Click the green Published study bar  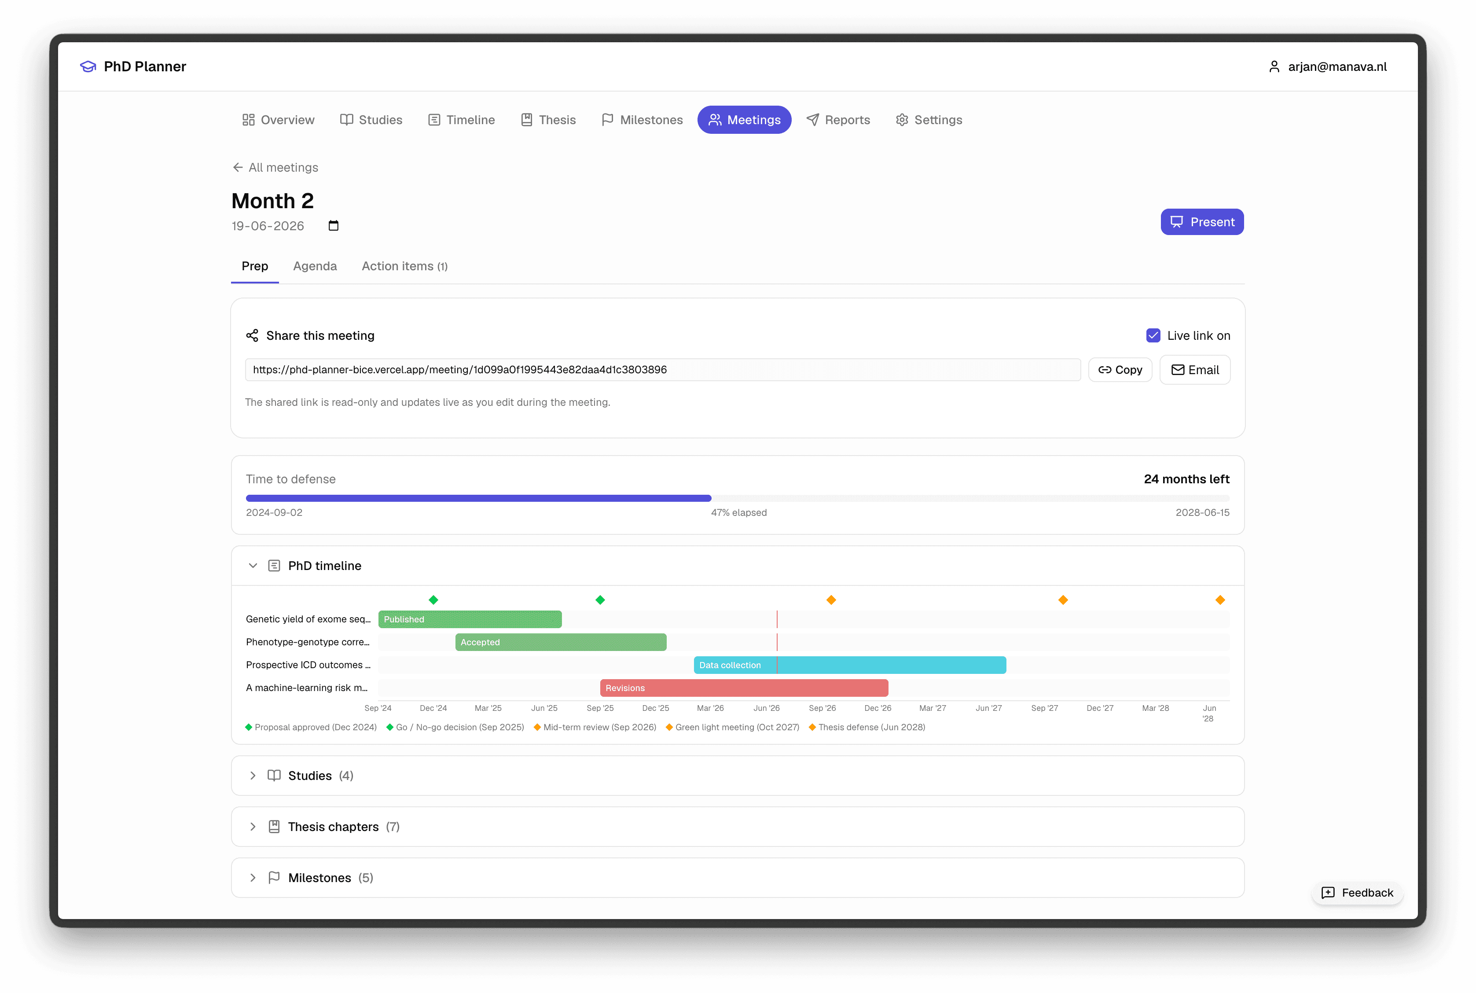[x=470, y=619]
